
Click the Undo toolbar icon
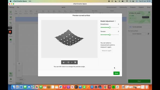tap(16, 12)
